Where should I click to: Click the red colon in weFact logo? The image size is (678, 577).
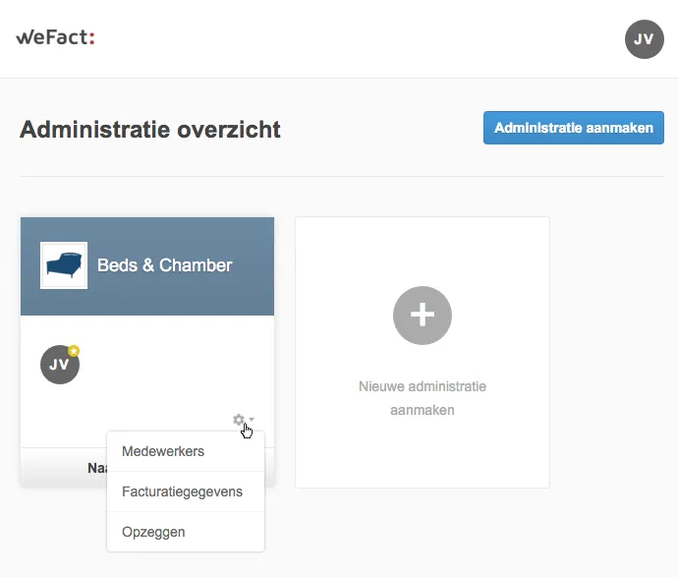point(91,39)
